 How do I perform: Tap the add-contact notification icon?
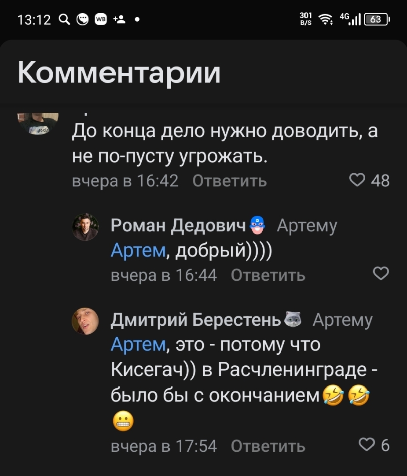coord(119,19)
